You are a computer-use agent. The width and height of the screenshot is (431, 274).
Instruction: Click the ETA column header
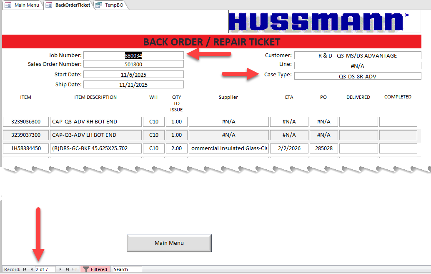tap(289, 97)
